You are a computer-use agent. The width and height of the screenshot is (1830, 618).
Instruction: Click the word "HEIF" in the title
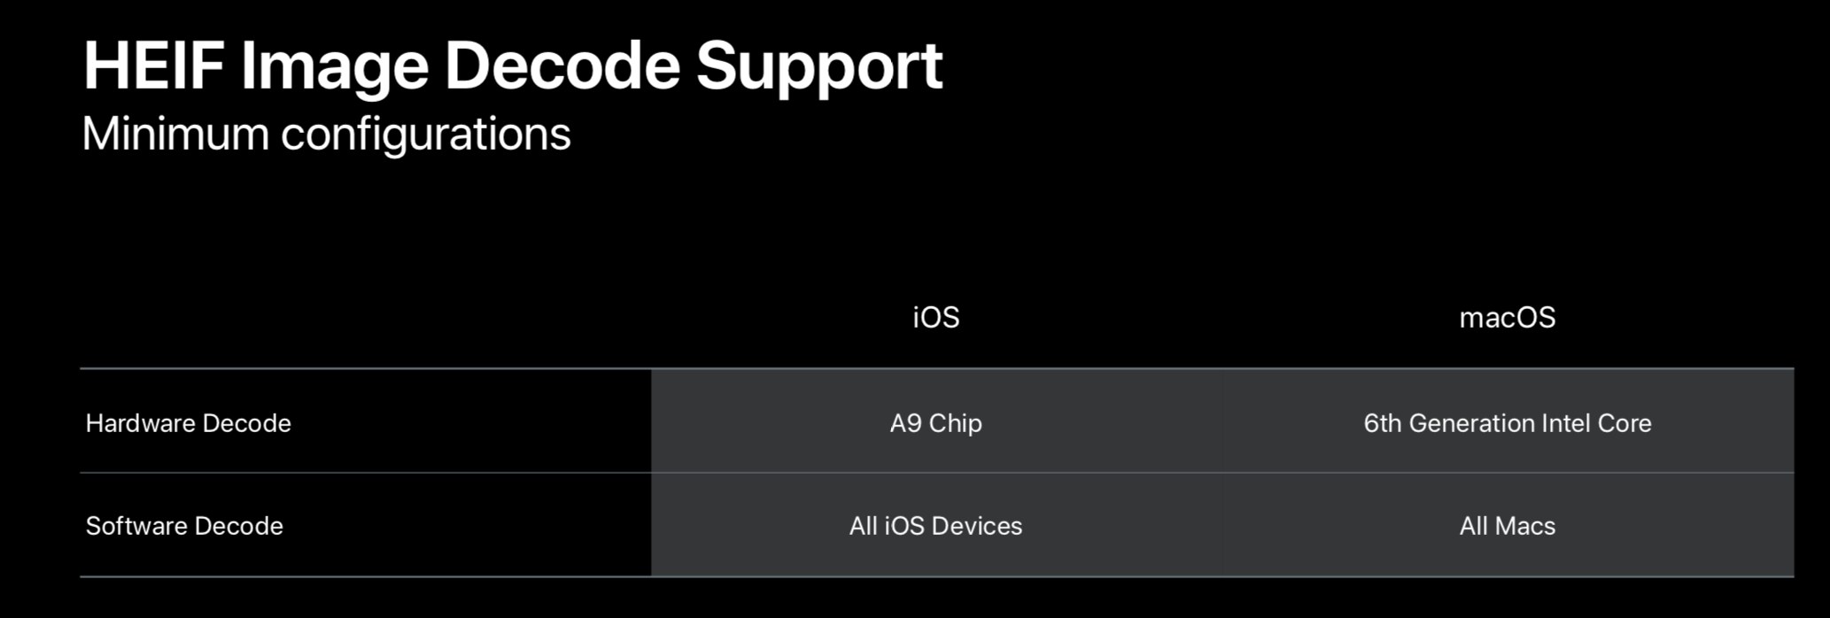tap(152, 67)
